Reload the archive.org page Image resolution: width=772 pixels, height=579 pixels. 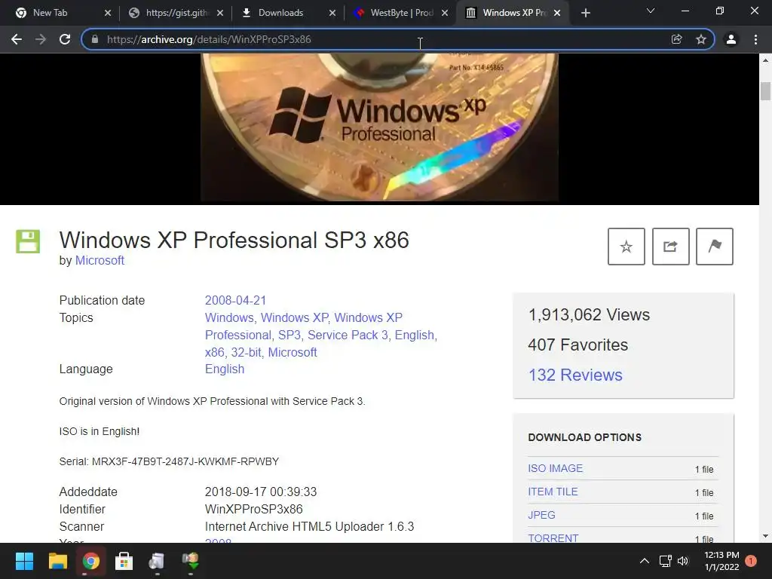[65, 39]
